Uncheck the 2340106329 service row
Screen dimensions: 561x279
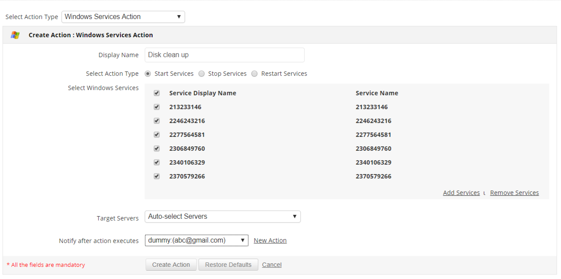(x=157, y=162)
